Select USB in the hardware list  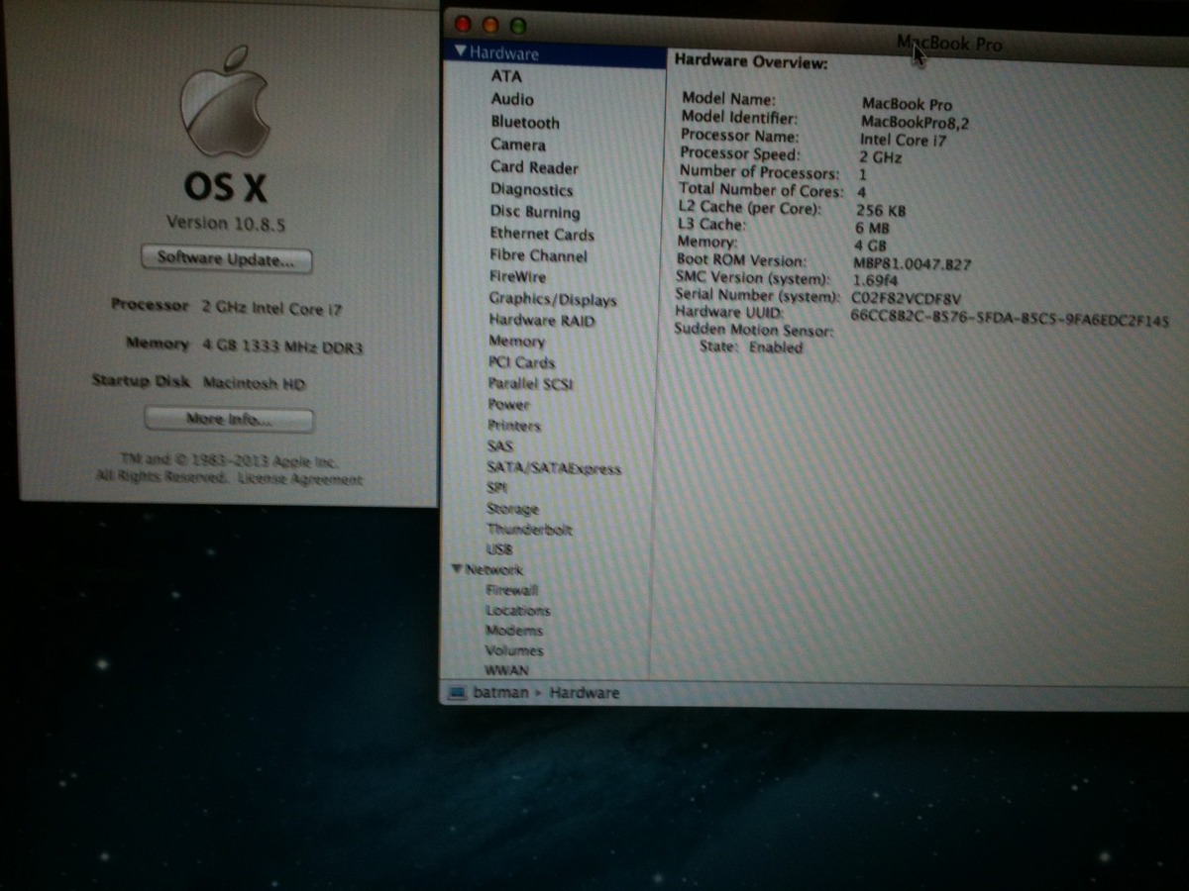(499, 549)
